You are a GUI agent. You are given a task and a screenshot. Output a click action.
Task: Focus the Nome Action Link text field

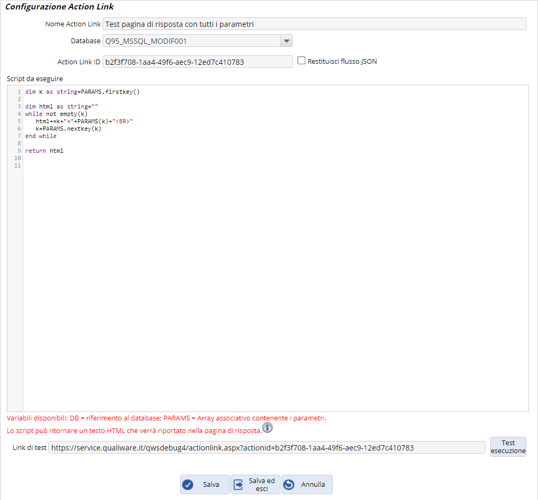(x=314, y=24)
